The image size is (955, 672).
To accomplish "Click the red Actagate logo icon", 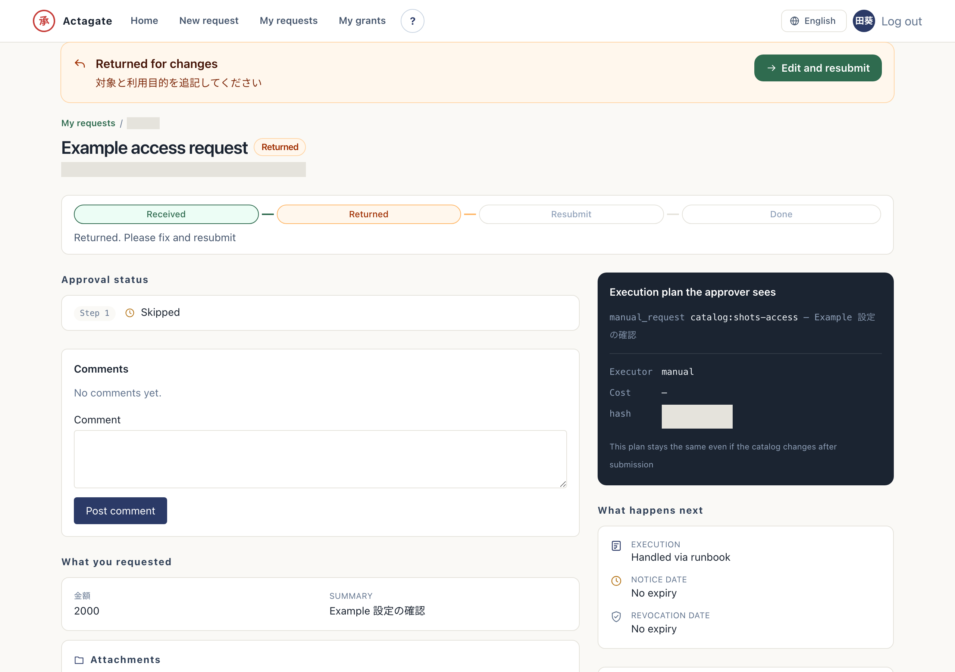I will point(44,21).
